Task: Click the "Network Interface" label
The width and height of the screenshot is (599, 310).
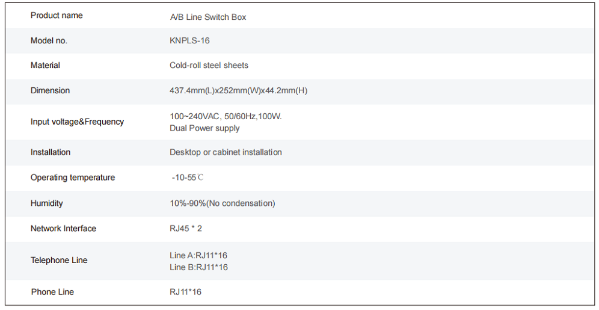Action: (63, 229)
